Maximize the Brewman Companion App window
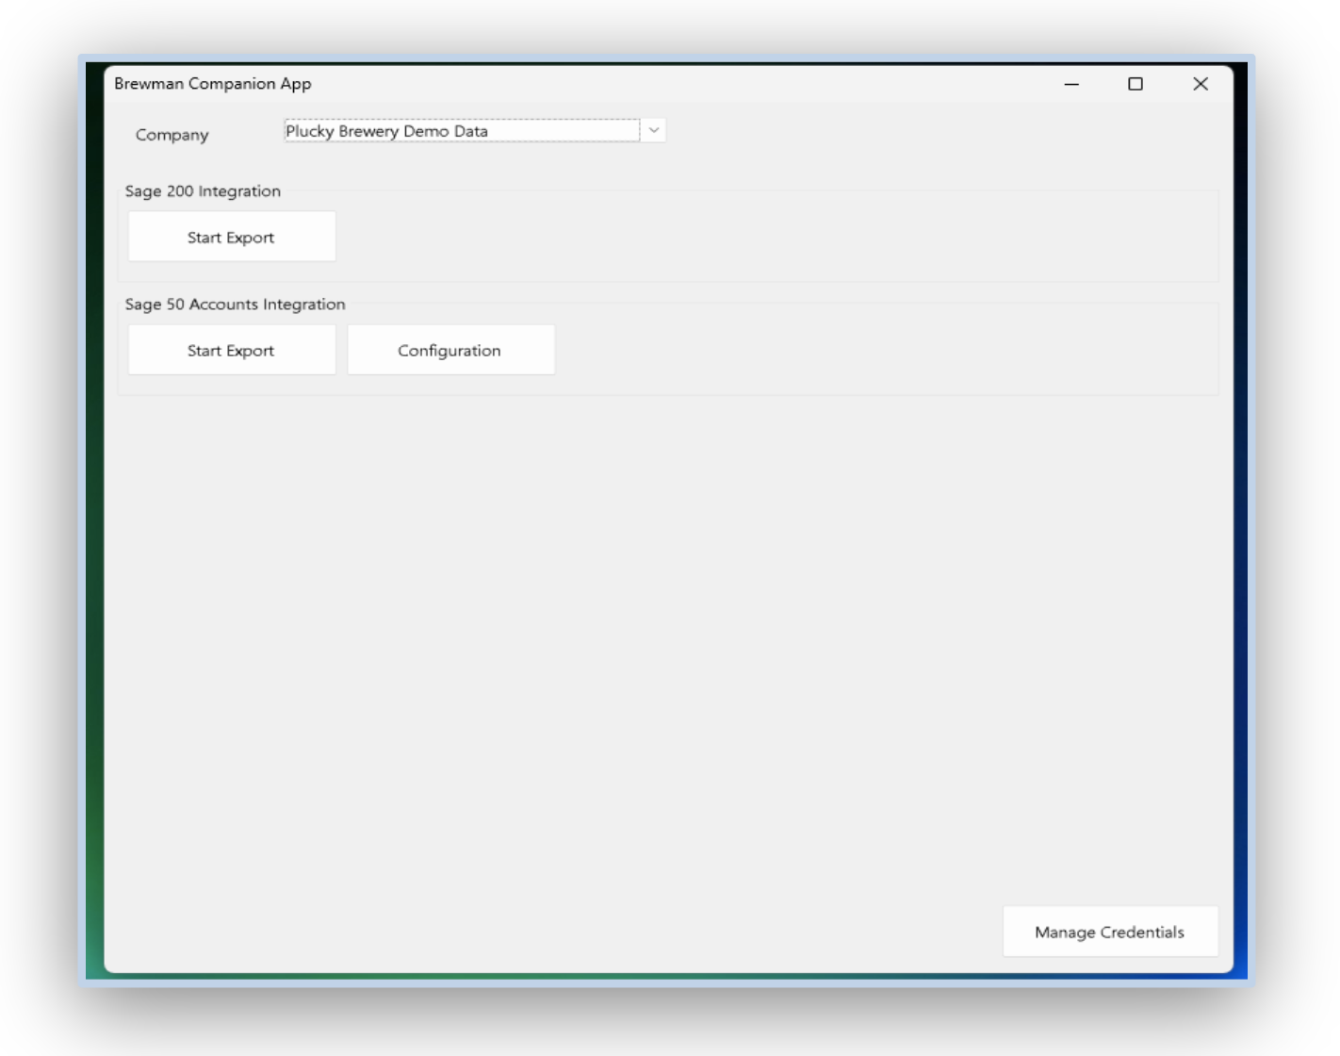Screen dimensions: 1340x1056 1136,84
